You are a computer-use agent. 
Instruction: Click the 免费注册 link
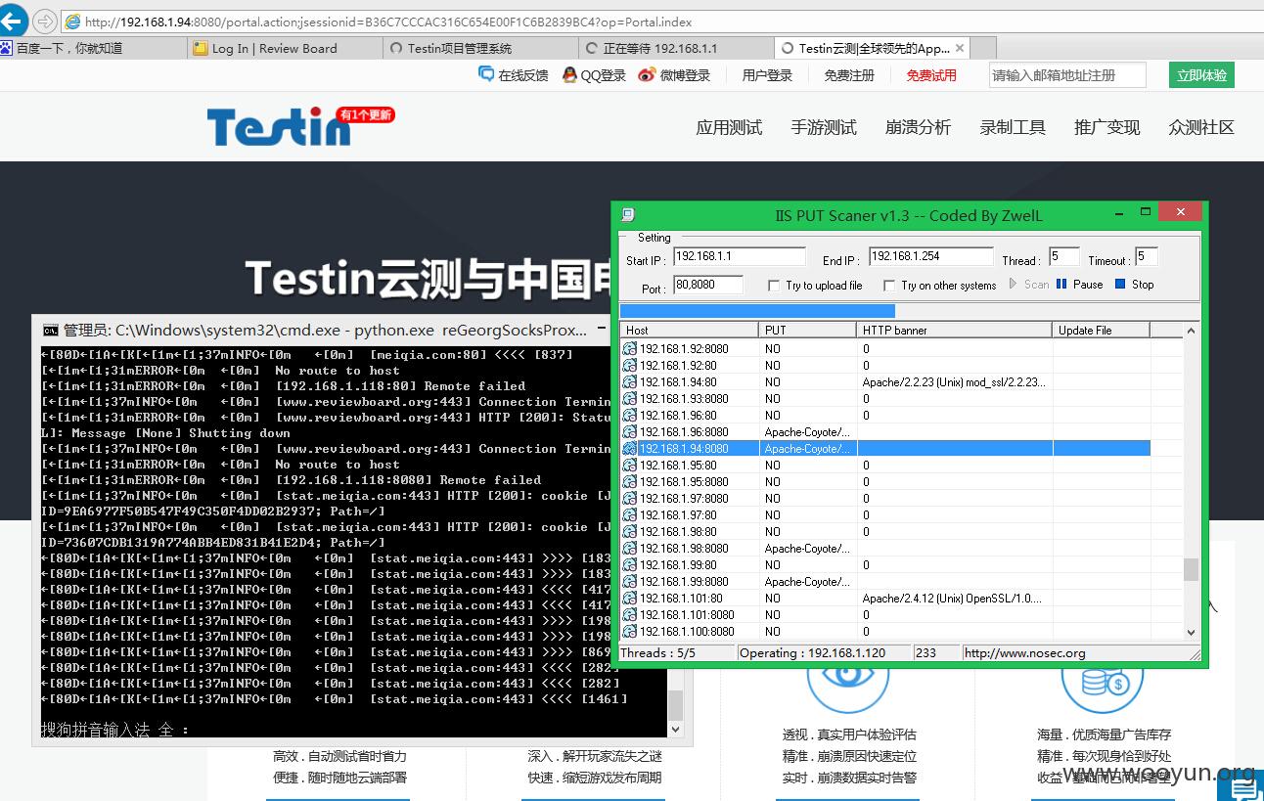849,75
